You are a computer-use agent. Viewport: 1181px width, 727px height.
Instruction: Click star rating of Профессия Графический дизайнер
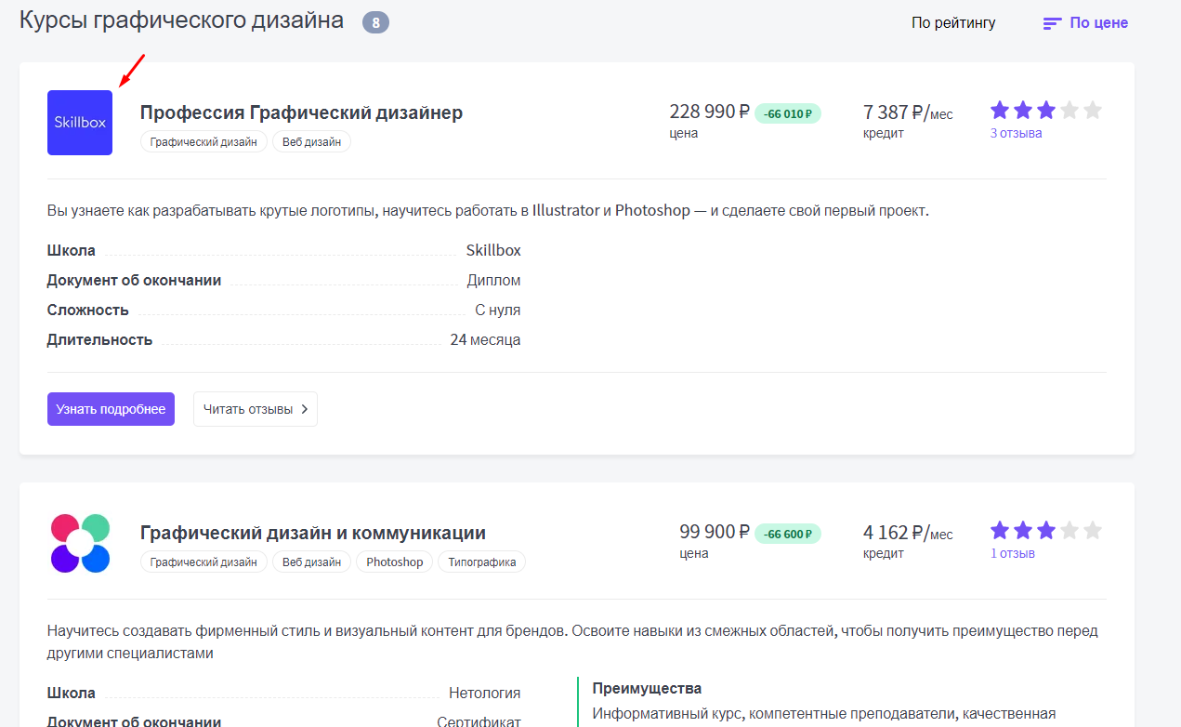(1046, 111)
